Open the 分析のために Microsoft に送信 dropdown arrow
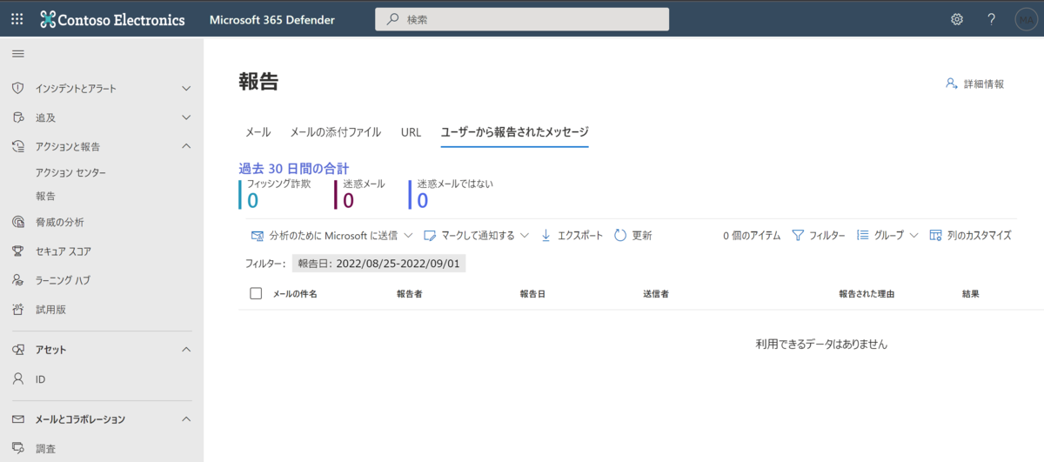Viewport: 1044px width, 462px height. [408, 235]
